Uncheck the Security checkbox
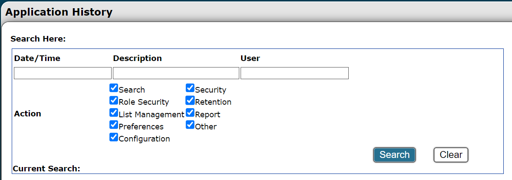 tap(190, 88)
